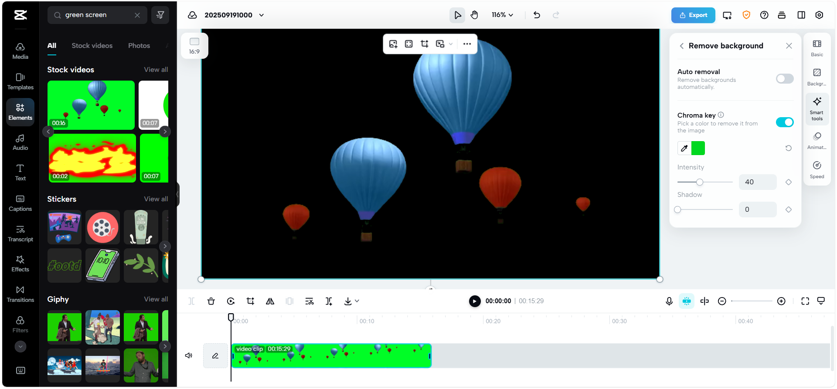Switch to the Stock videos tab
Screen dimensions: 837x389
pyautogui.click(x=92, y=46)
